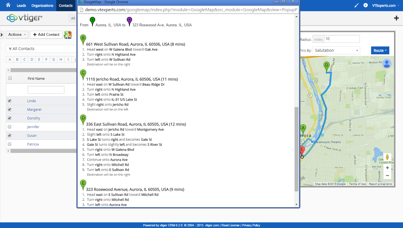The height and width of the screenshot is (228, 403).
Task: Open the Organizations module tab
Action: coord(42,6)
